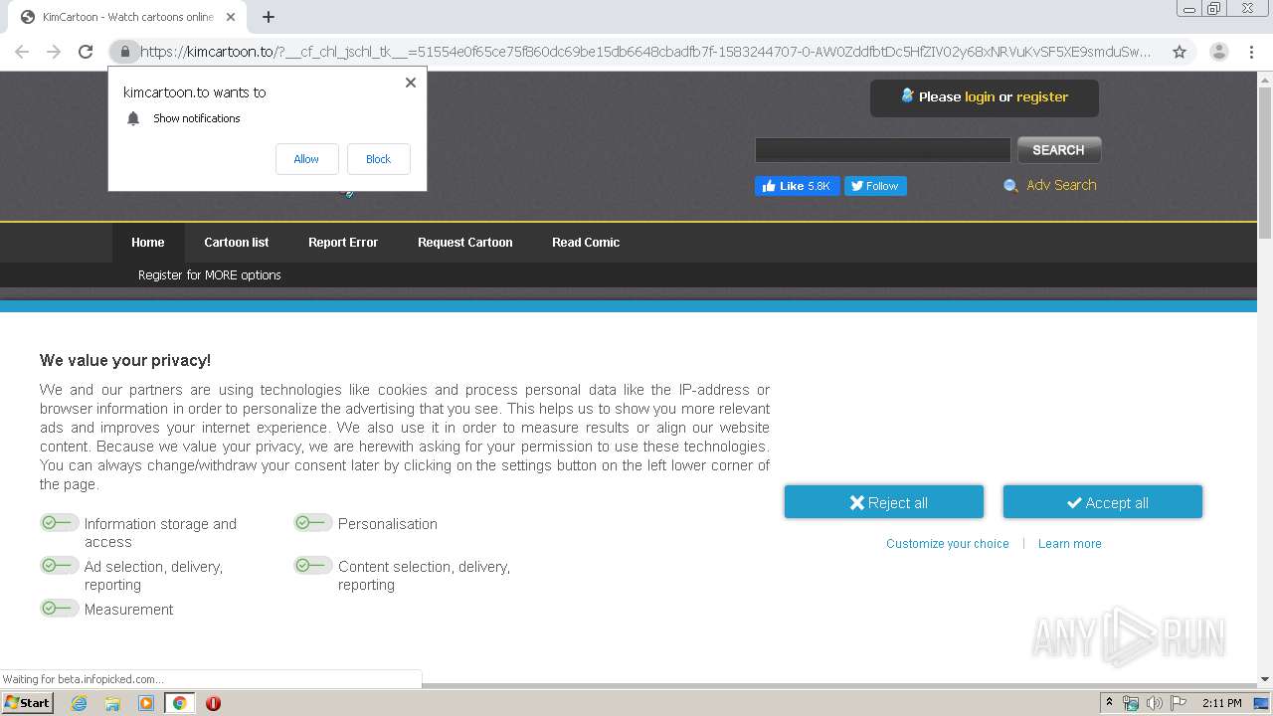Click the user icon beside Please login
Image resolution: width=1273 pixels, height=716 pixels.
point(907,95)
